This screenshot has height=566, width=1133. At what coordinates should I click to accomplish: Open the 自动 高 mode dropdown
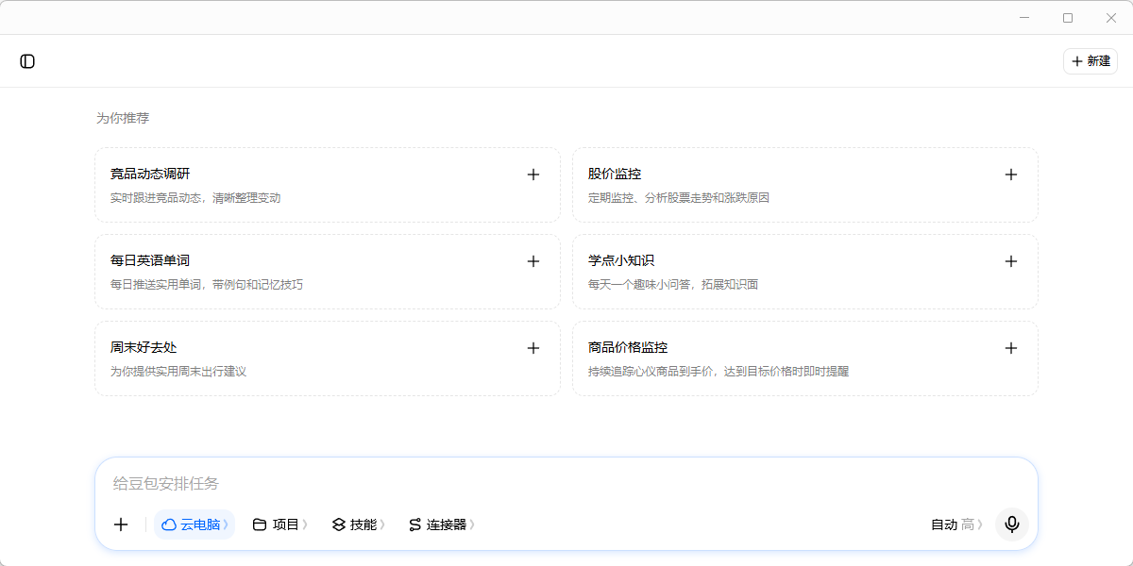pos(957,524)
